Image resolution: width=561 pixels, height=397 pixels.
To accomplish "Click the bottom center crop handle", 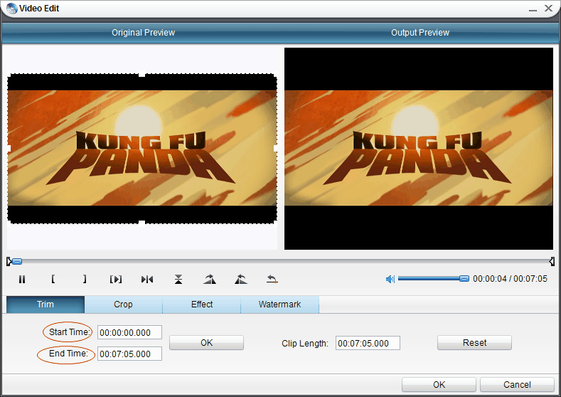I will click(141, 223).
